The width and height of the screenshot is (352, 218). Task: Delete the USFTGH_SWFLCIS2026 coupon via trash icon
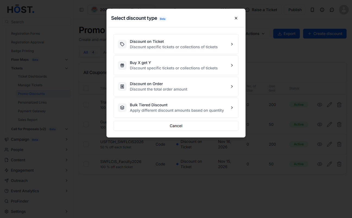point(339,144)
